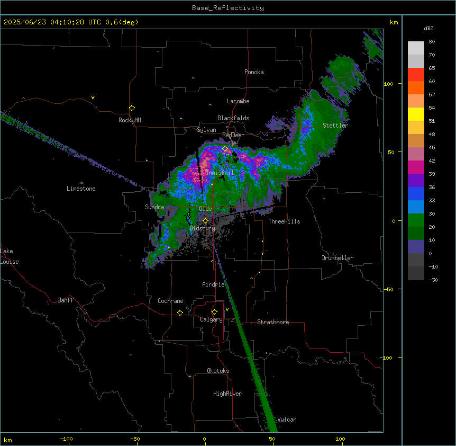Screen dimensions: 456x446
Task: Select the purple 36–39 dBZ swatch
Action: pos(416,181)
